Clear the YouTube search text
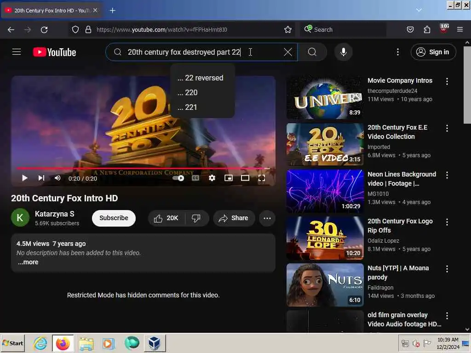Image resolution: width=471 pixels, height=353 pixels. pos(287,52)
